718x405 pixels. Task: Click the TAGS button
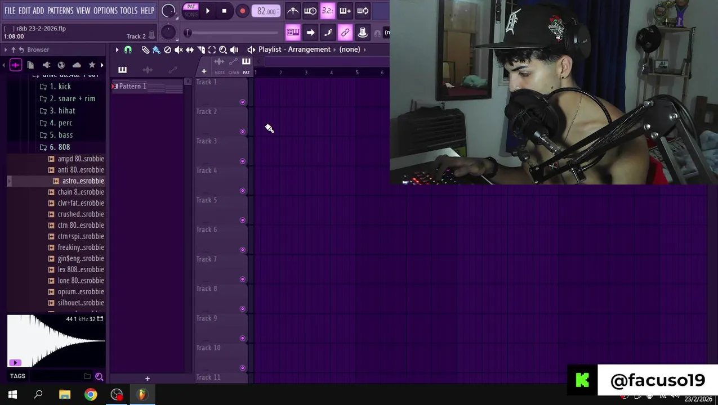coord(17,376)
